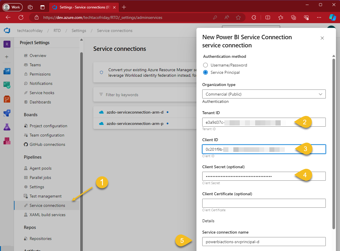Expand the browser settings menu via ellipsis
340x251 pixels.
click(319, 17)
